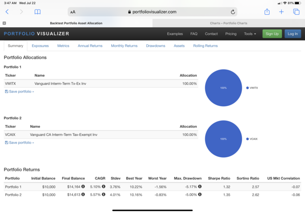Switch to the Exposures tab
Viewport: 305px width, 213px height.
click(x=40, y=46)
